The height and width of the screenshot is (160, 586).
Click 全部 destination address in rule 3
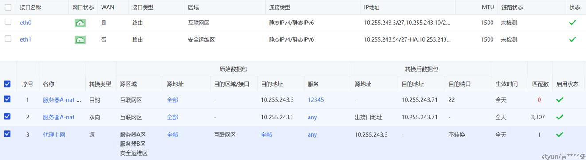point(266,134)
